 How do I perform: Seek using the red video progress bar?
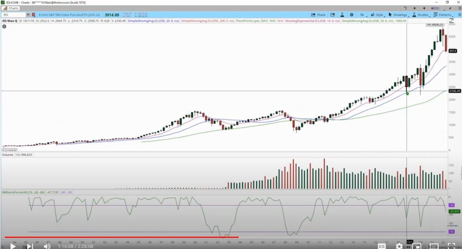click(x=121, y=237)
